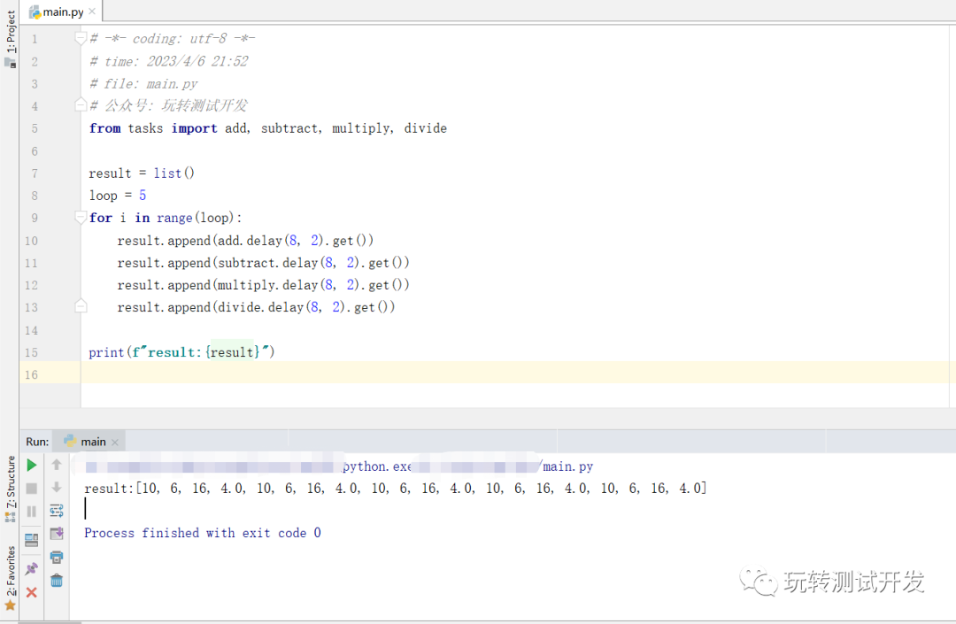Close the Run panel with red X
956x624 pixels.
(x=31, y=592)
